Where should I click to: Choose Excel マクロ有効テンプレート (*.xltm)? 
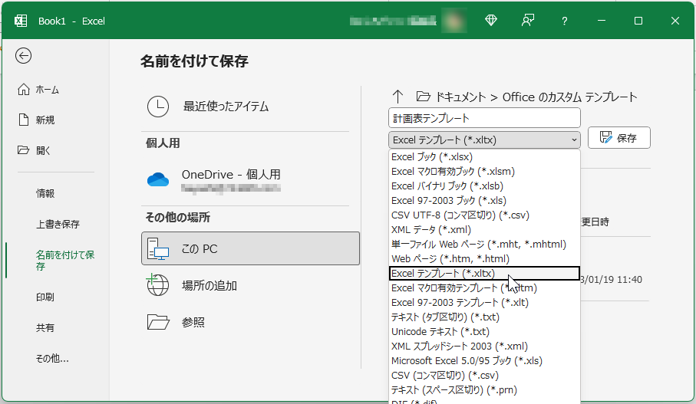(x=484, y=287)
